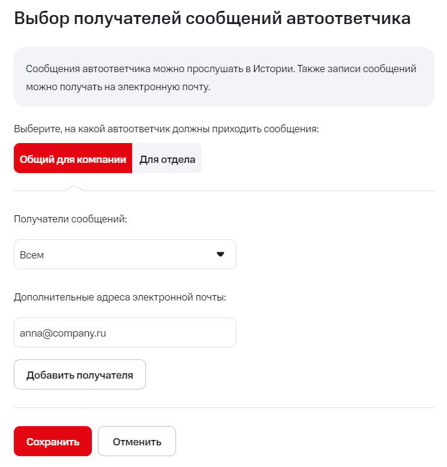Viewport: 447px width, 467px height.
Task: Click the word "Истории" in the info banner
Action: (x=273, y=69)
